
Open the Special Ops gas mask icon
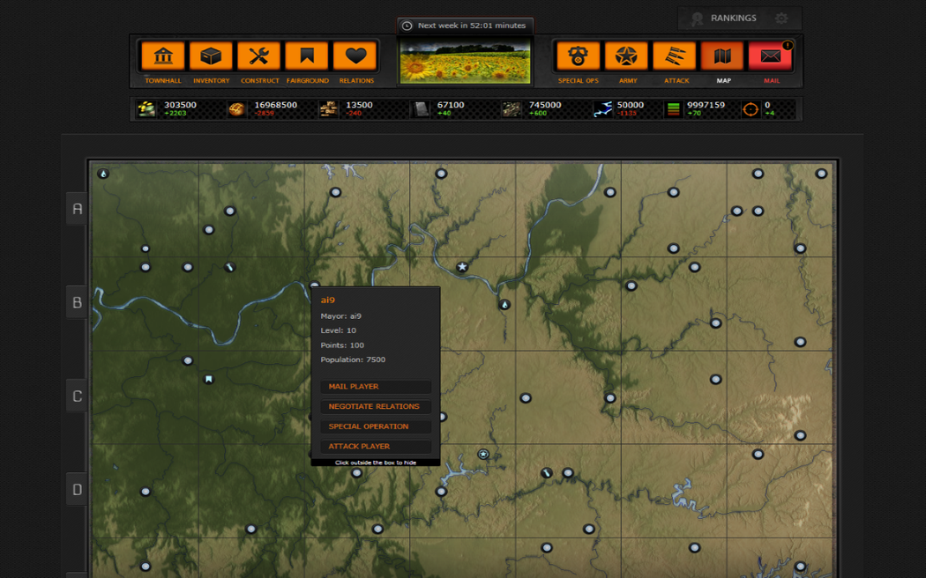[578, 56]
